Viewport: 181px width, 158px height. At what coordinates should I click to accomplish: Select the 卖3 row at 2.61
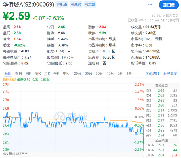click(161, 101)
